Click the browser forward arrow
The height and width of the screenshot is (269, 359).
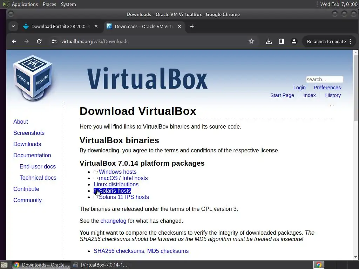point(27,41)
